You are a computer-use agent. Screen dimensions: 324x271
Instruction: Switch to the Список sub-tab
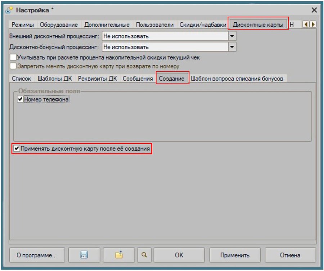[x=22, y=79]
